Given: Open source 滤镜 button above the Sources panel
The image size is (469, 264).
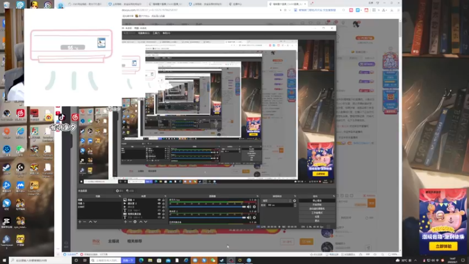Looking at the screenshot, I should pyautogui.click(x=130, y=191).
